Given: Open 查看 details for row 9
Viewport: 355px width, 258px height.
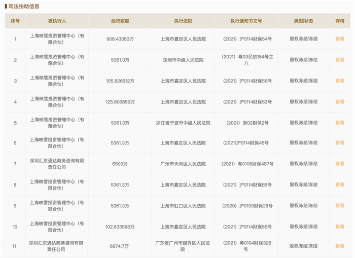Looking at the screenshot, I should tap(340, 206).
